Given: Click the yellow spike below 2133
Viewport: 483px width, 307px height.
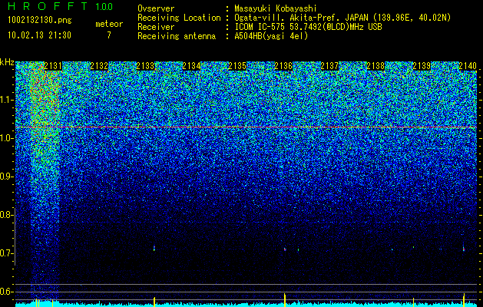Looking at the screenshot, I should pyautogui.click(x=154, y=302).
